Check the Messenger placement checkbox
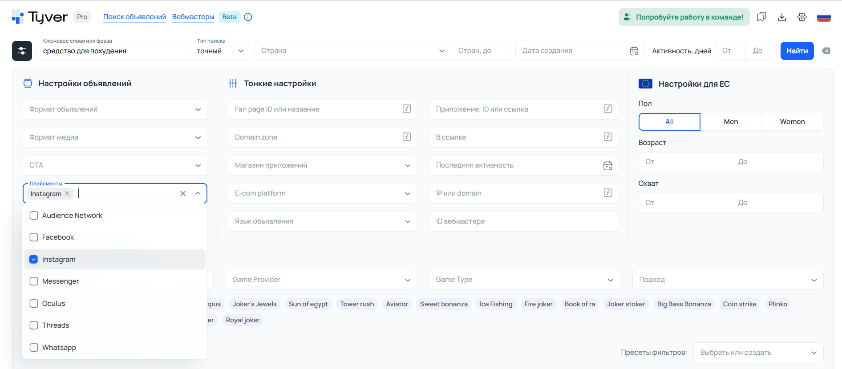The image size is (842, 369). point(34,281)
